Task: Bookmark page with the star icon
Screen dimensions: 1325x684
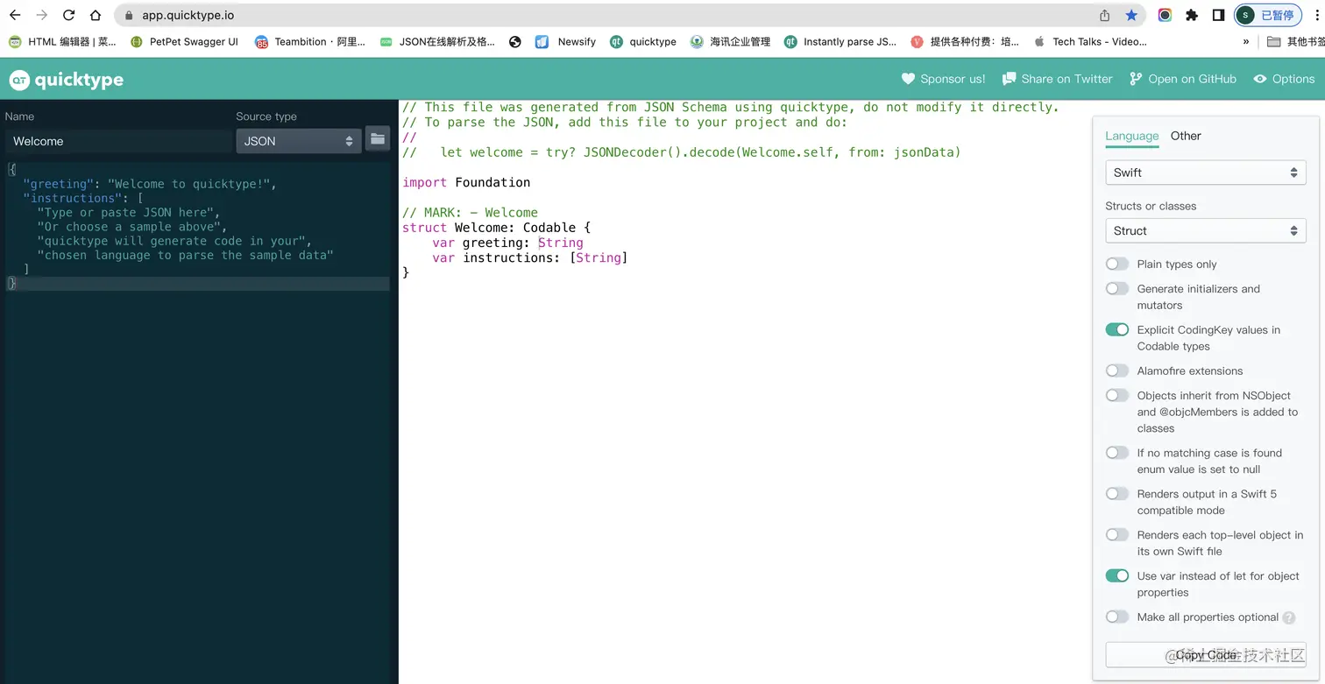Action: [x=1131, y=15]
